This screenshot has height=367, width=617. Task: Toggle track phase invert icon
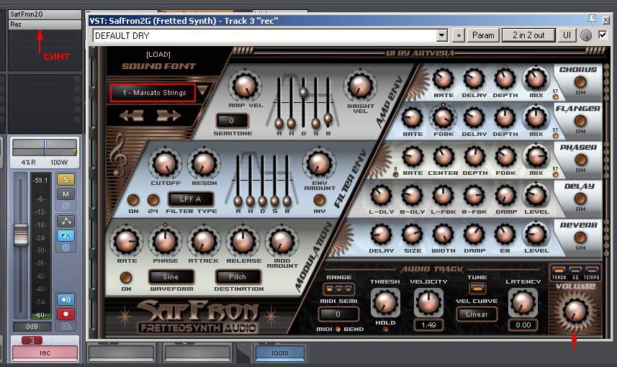(x=66, y=206)
